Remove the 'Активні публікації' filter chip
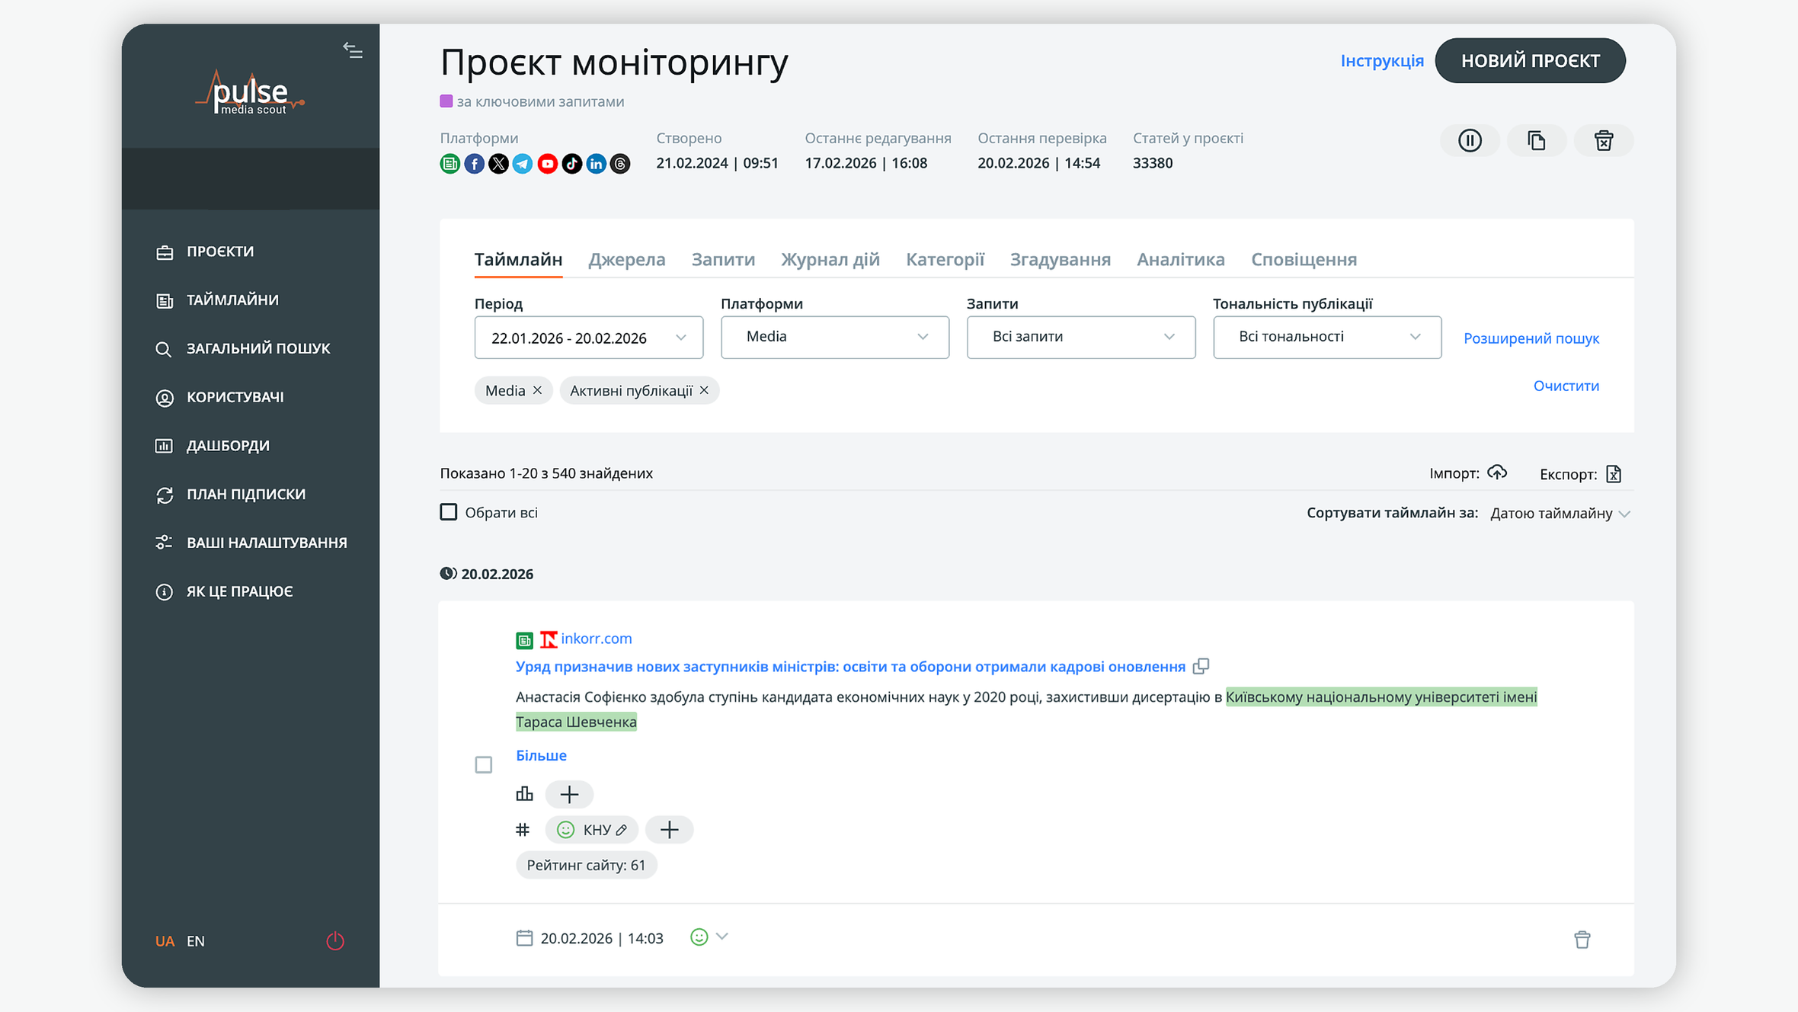The width and height of the screenshot is (1798, 1012). pyautogui.click(x=704, y=390)
